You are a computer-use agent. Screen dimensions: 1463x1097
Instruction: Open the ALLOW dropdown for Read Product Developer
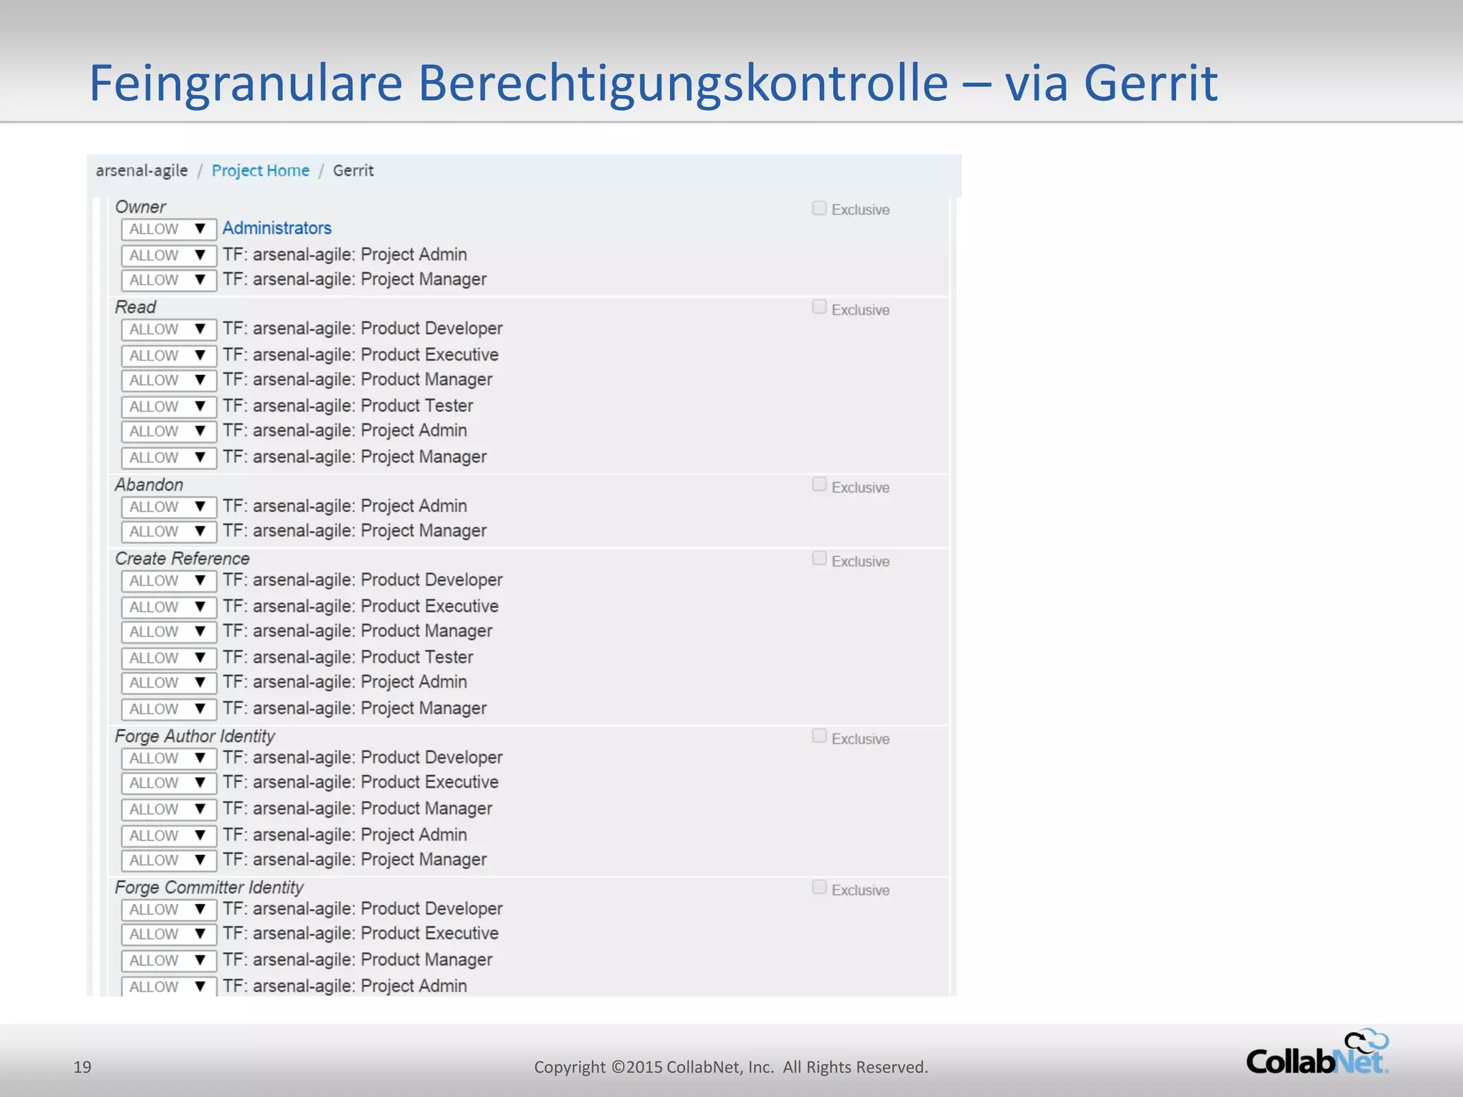click(169, 329)
